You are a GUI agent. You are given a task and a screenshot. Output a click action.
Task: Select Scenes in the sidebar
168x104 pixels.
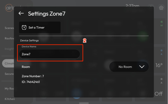click(9, 28)
